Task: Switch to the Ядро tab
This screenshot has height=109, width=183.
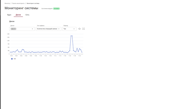Action: [x=9, y=15]
